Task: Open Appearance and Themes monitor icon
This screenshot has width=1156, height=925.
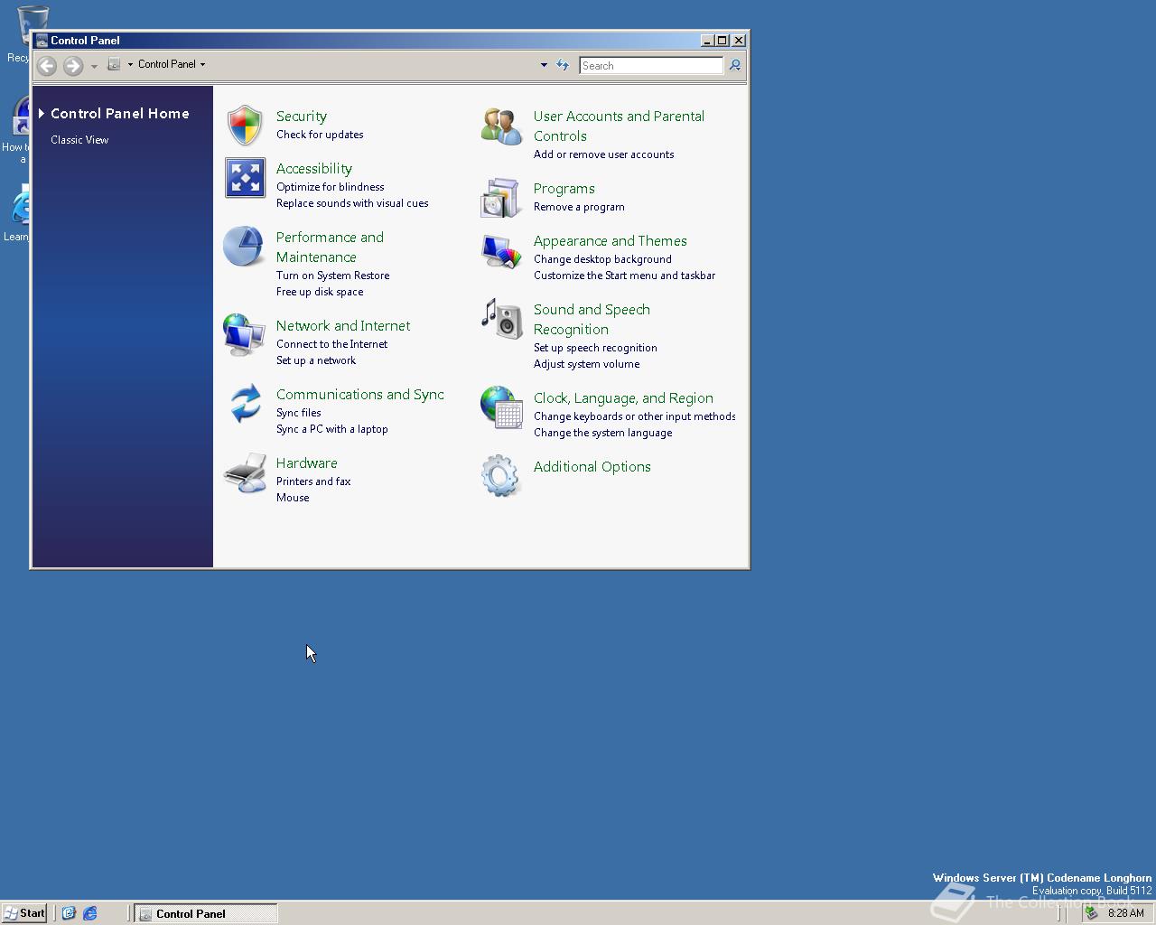Action: pos(501,251)
